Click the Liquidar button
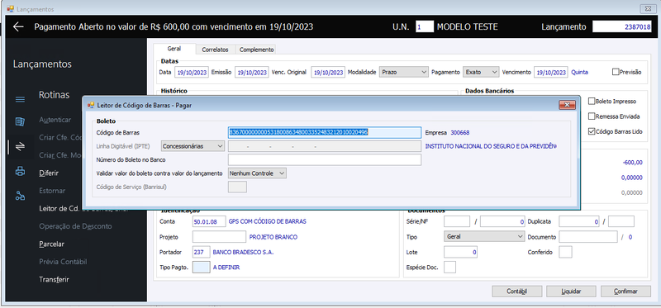The image size is (661, 308). coord(571,291)
